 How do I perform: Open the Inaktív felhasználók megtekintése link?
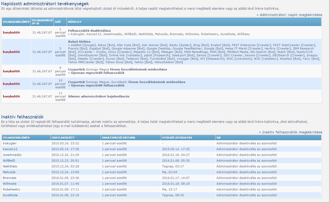point(292,132)
